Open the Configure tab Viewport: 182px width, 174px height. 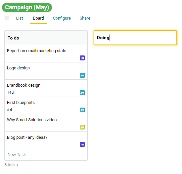point(62,18)
